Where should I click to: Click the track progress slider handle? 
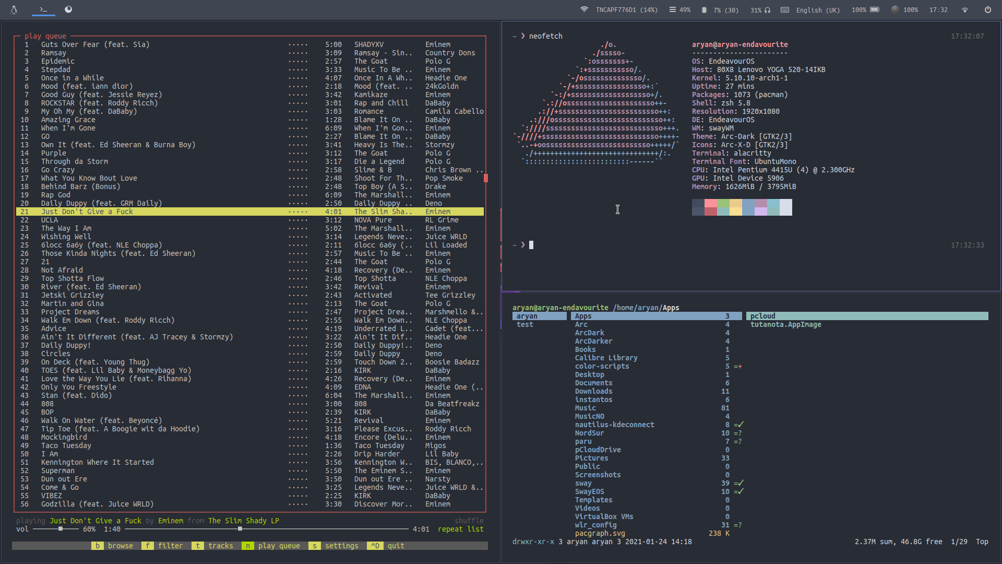pyautogui.click(x=240, y=529)
